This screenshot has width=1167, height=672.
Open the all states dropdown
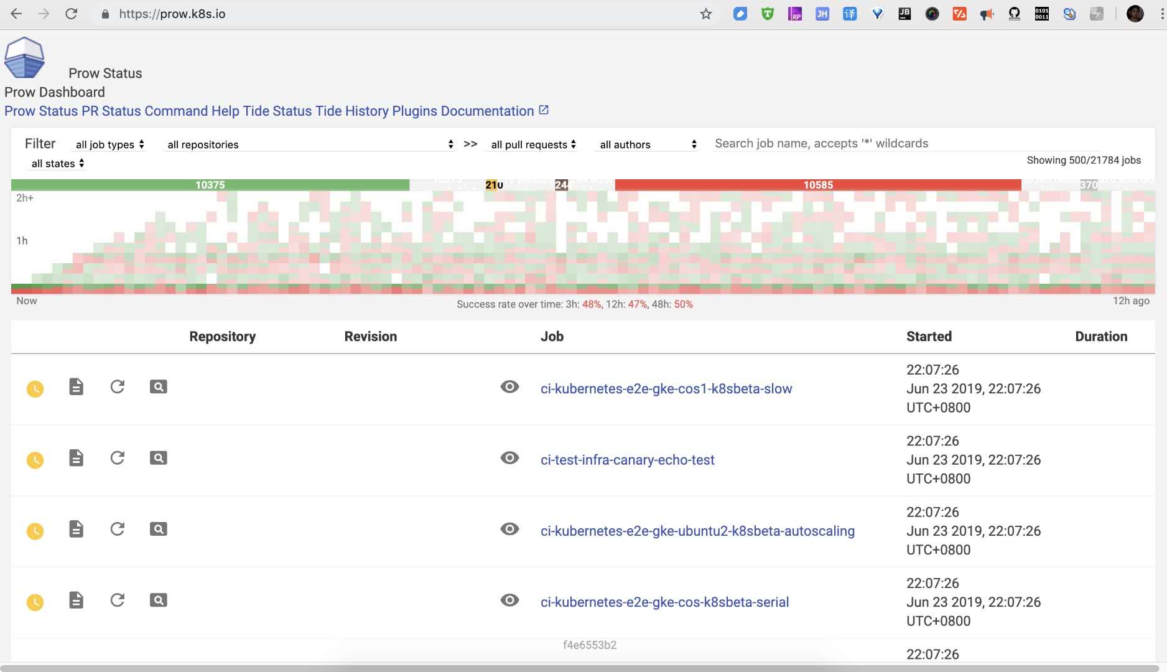pyautogui.click(x=57, y=164)
